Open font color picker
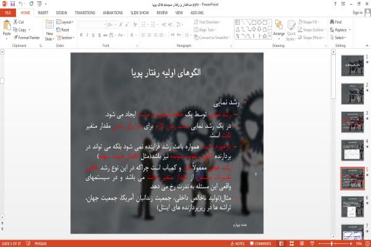The image size is (371, 247). point(132,35)
